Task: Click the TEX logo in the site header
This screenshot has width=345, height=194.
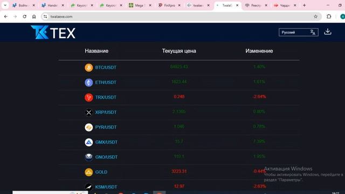Action: click(53, 32)
